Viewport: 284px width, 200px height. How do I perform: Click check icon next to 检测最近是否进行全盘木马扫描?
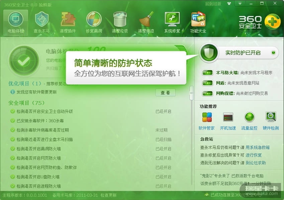coord(12,140)
